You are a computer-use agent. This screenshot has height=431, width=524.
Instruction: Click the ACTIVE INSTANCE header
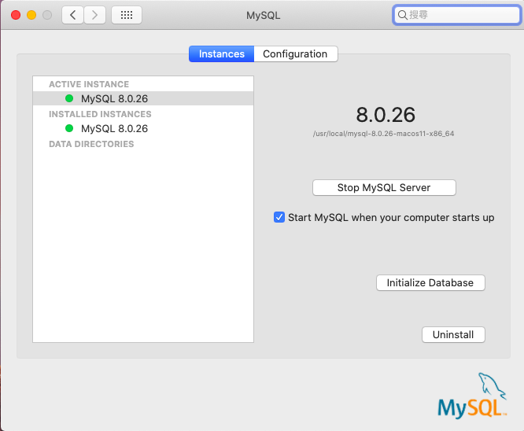89,84
